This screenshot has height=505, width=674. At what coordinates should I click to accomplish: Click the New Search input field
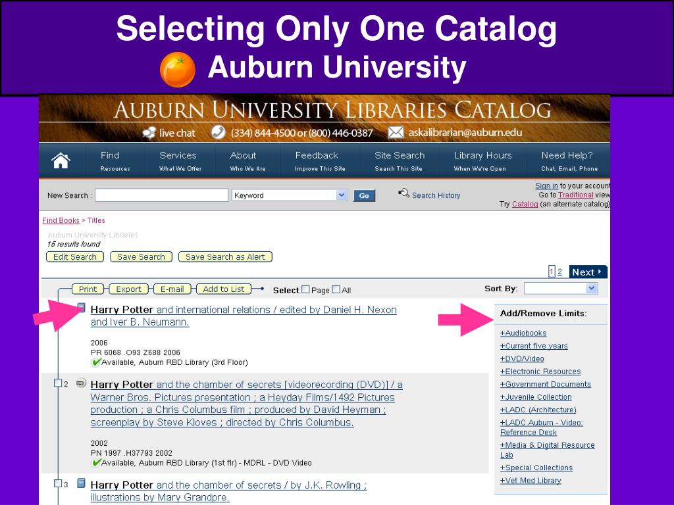161,195
